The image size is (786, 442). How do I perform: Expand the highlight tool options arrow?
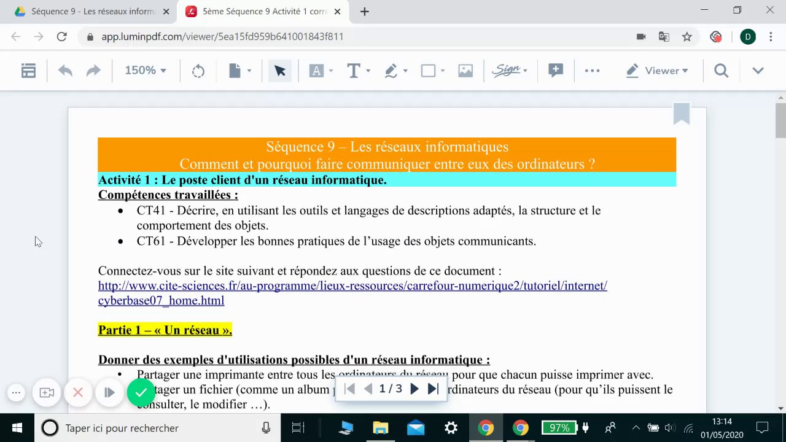331,71
